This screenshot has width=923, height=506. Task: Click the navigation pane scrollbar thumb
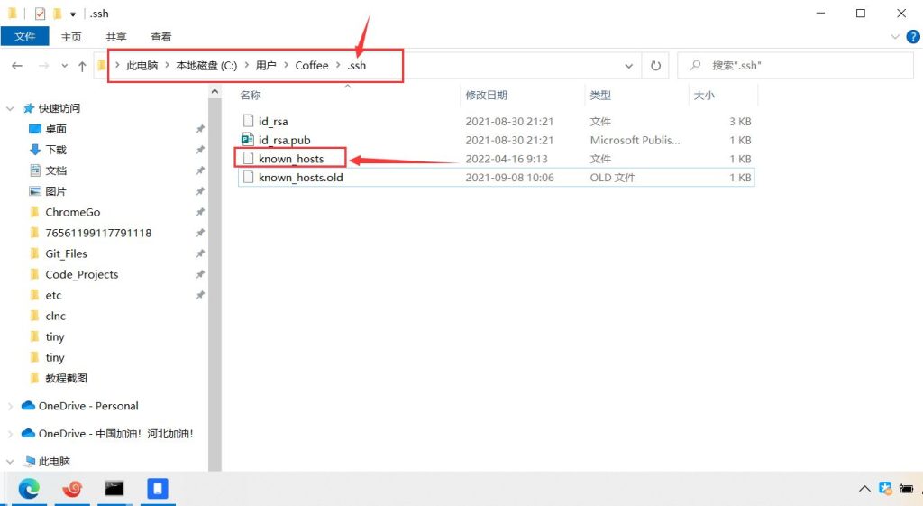click(x=215, y=282)
